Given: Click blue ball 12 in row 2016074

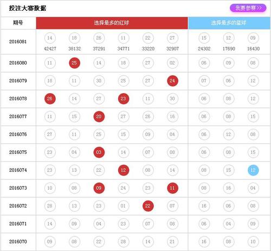Looking at the screenshot, I should [253, 170].
